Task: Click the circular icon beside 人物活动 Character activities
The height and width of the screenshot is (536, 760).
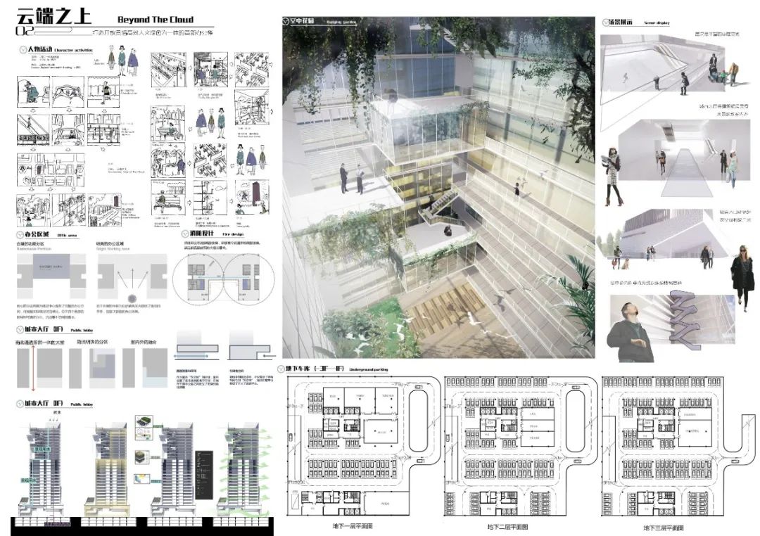Action: click(23, 50)
